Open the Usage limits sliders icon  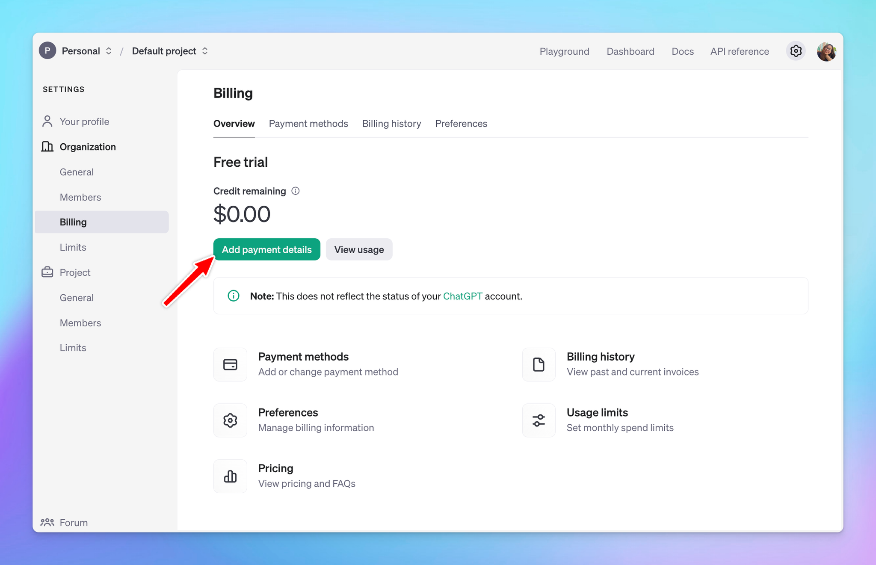(539, 420)
